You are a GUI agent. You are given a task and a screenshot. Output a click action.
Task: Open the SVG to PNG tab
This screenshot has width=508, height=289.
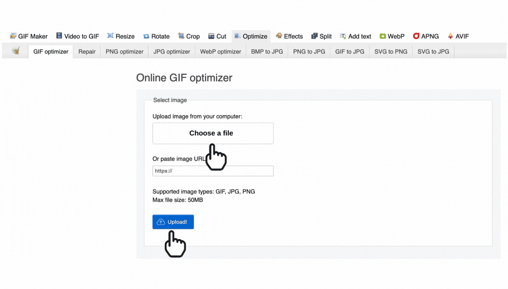pos(391,51)
